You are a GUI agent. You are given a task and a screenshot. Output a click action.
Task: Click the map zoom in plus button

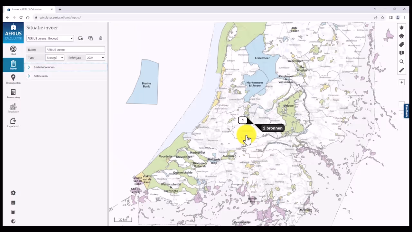[x=401, y=82]
